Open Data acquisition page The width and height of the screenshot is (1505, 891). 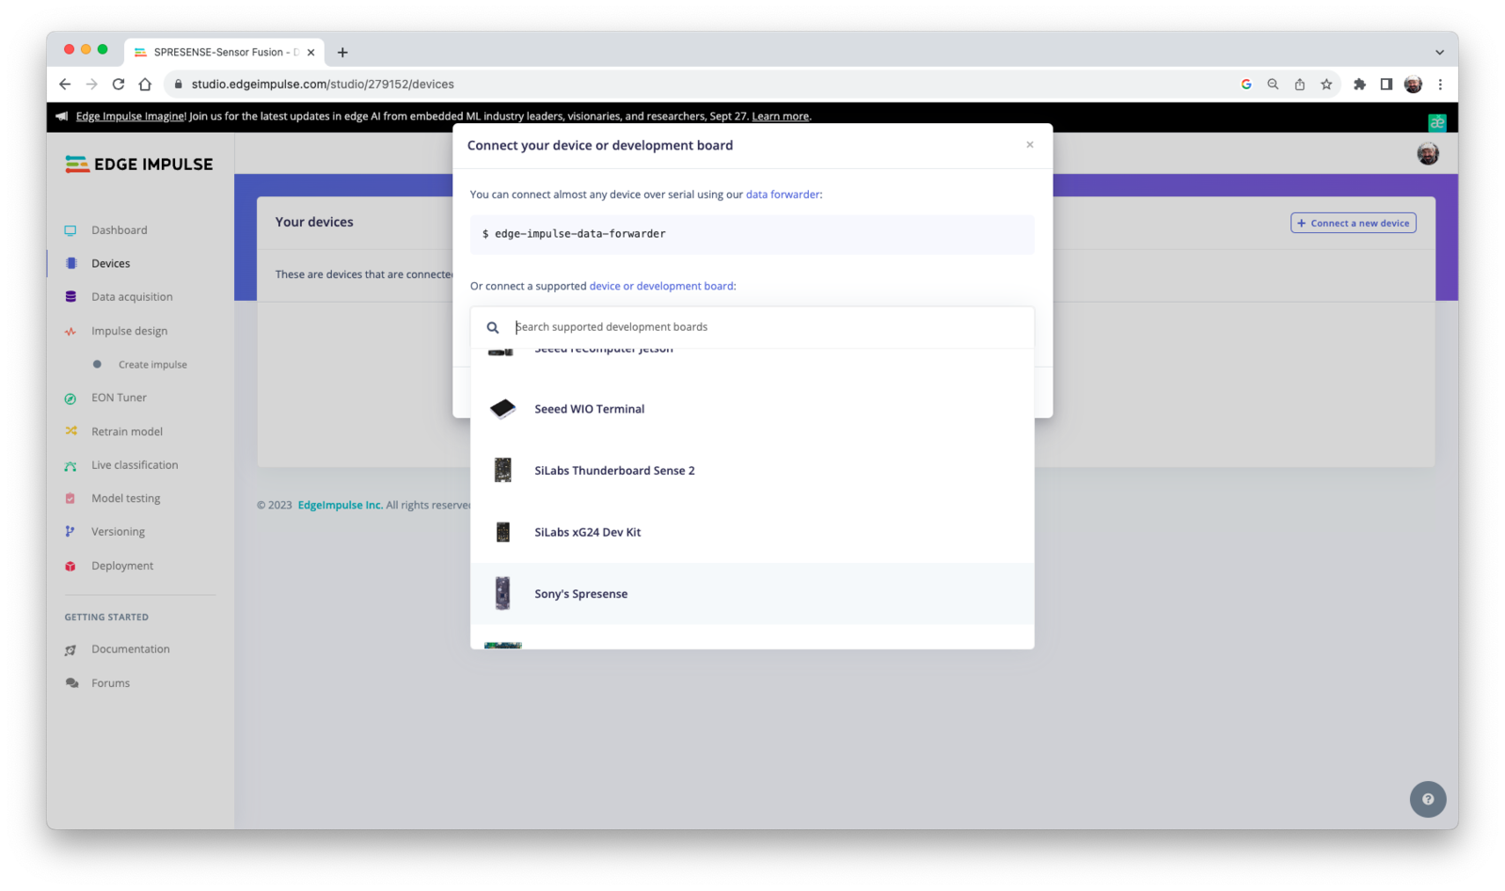(x=132, y=297)
